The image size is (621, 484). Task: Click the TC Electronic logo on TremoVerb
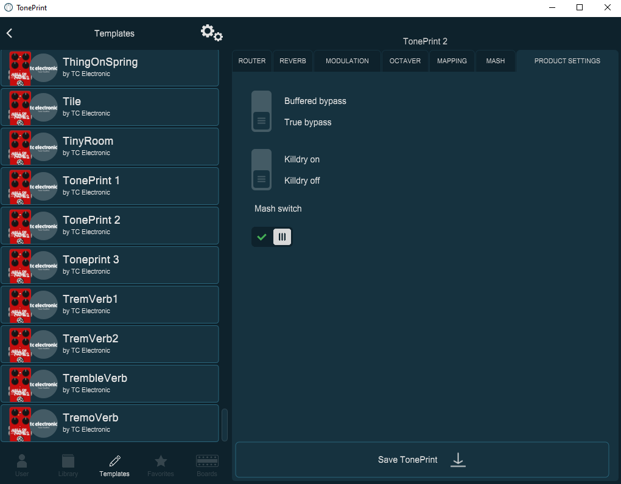(x=44, y=424)
